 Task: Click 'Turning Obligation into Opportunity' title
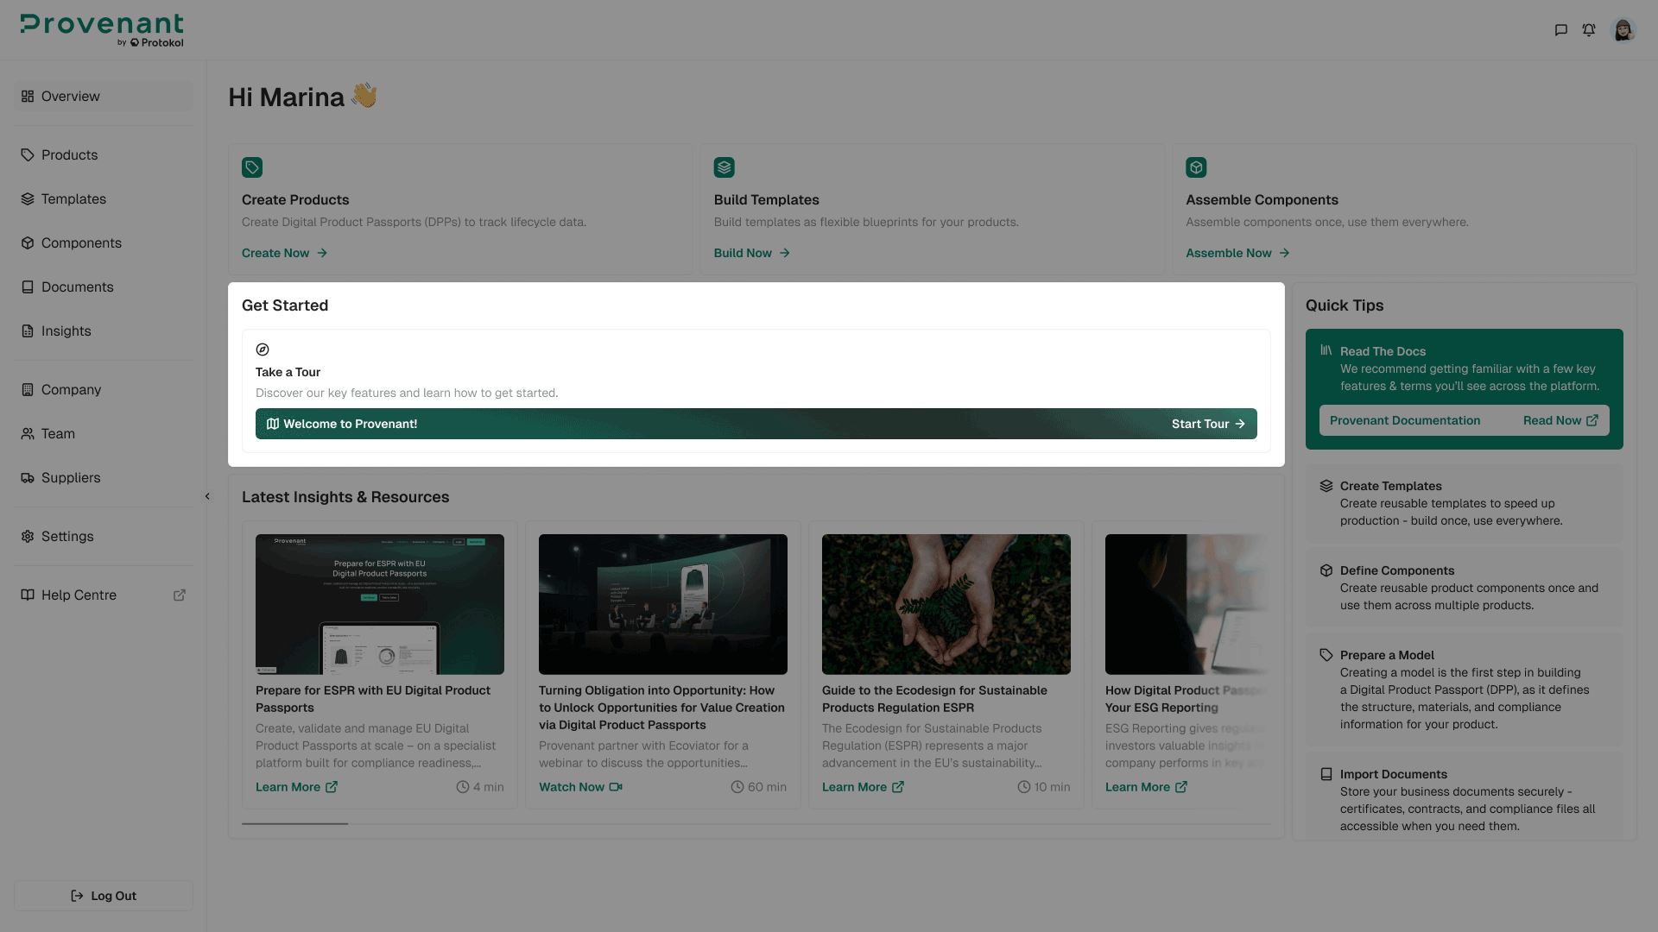point(661,708)
